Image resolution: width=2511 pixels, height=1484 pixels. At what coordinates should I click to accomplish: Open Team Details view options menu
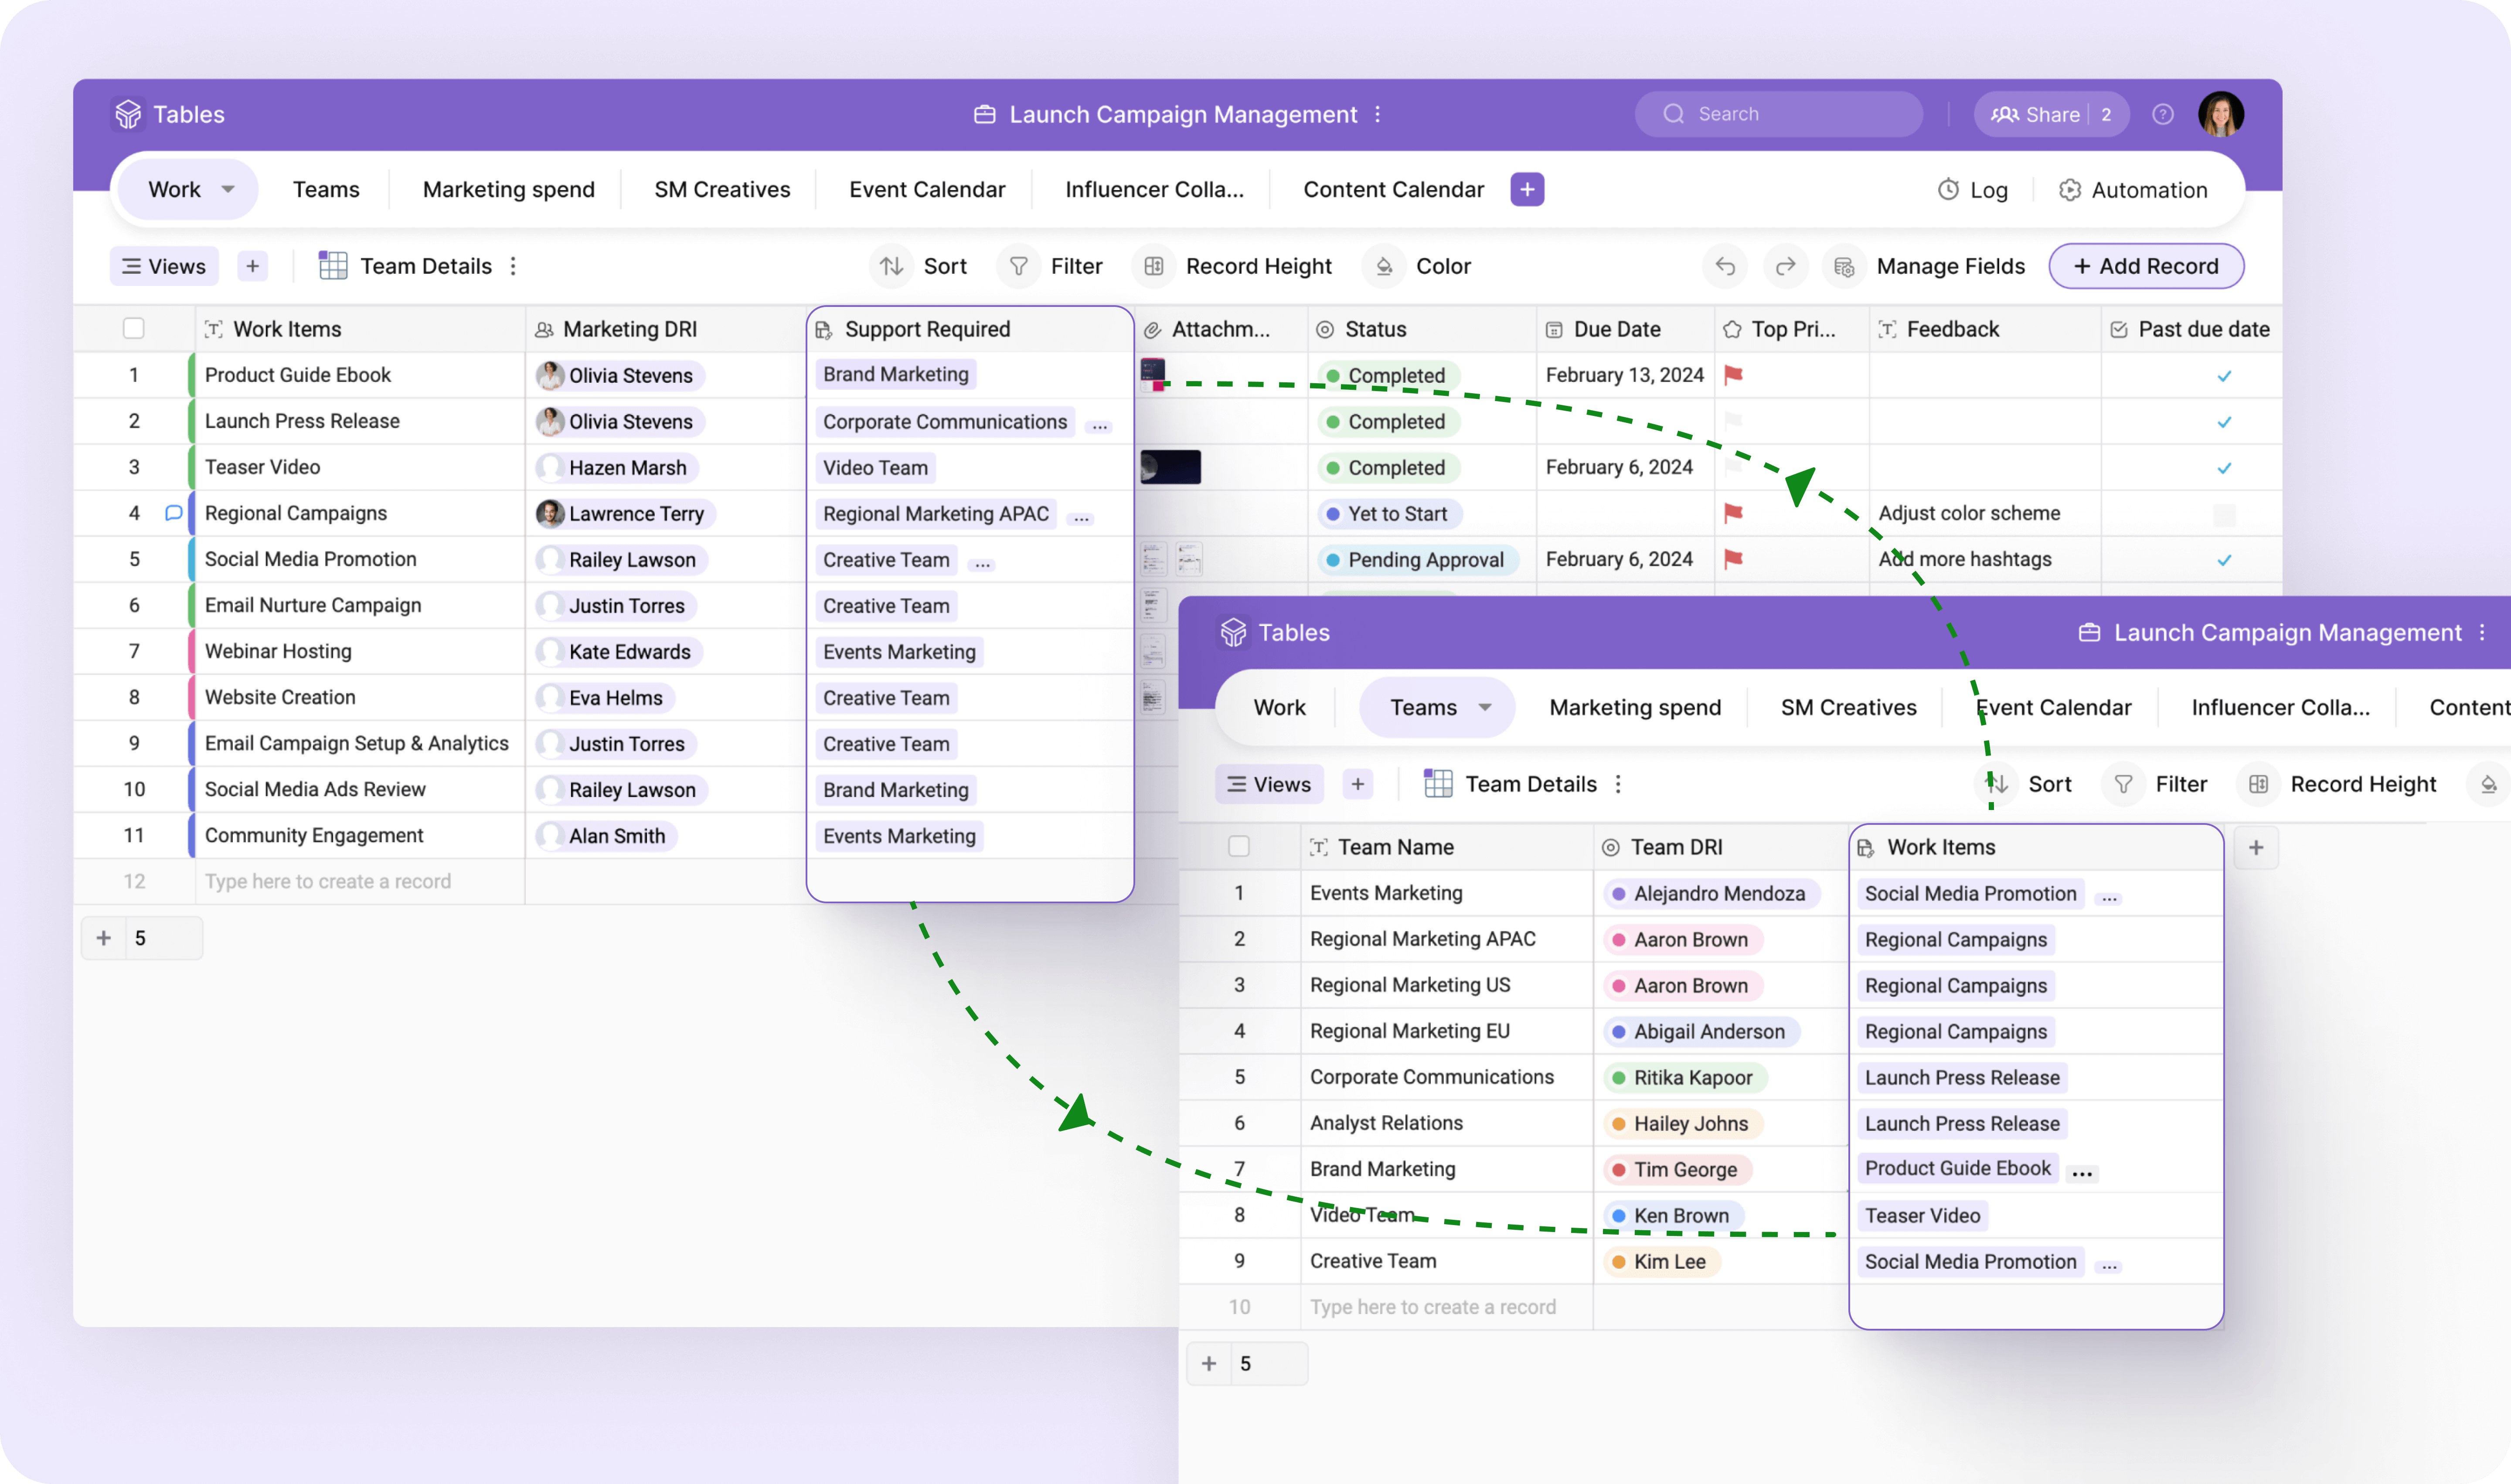click(513, 266)
